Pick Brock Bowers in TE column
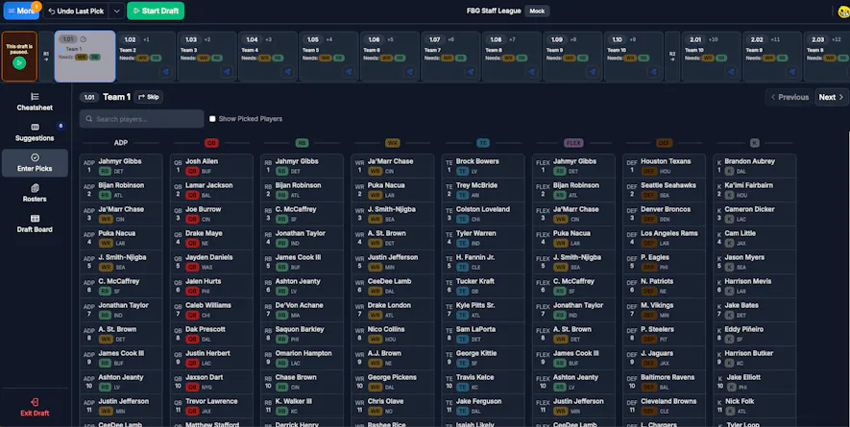The height and width of the screenshot is (427, 850). pyautogui.click(x=483, y=166)
